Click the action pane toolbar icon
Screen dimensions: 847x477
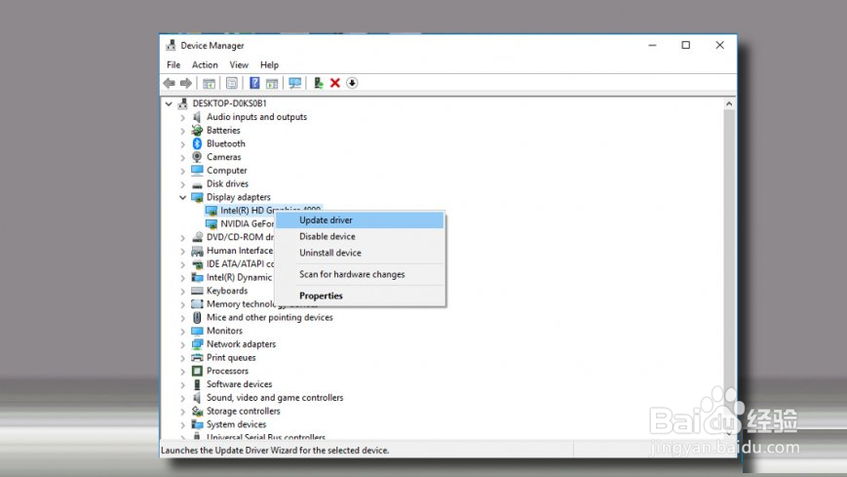(272, 83)
